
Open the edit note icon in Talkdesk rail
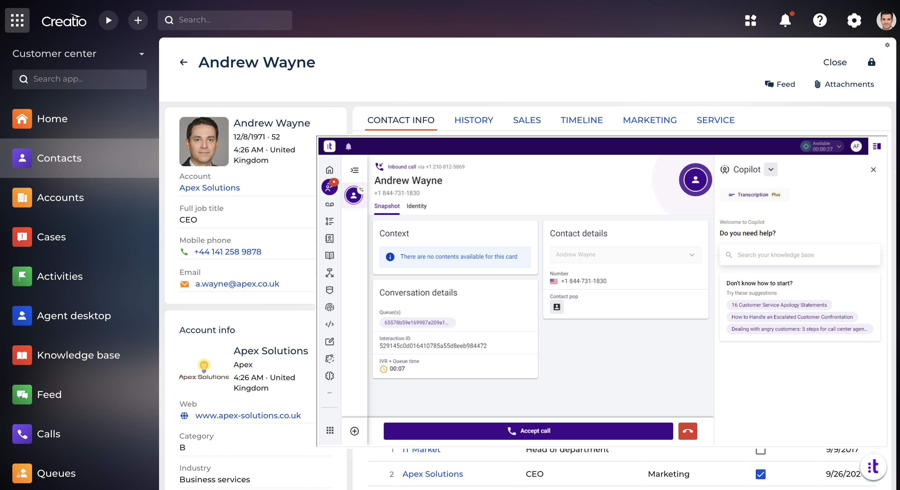329,341
